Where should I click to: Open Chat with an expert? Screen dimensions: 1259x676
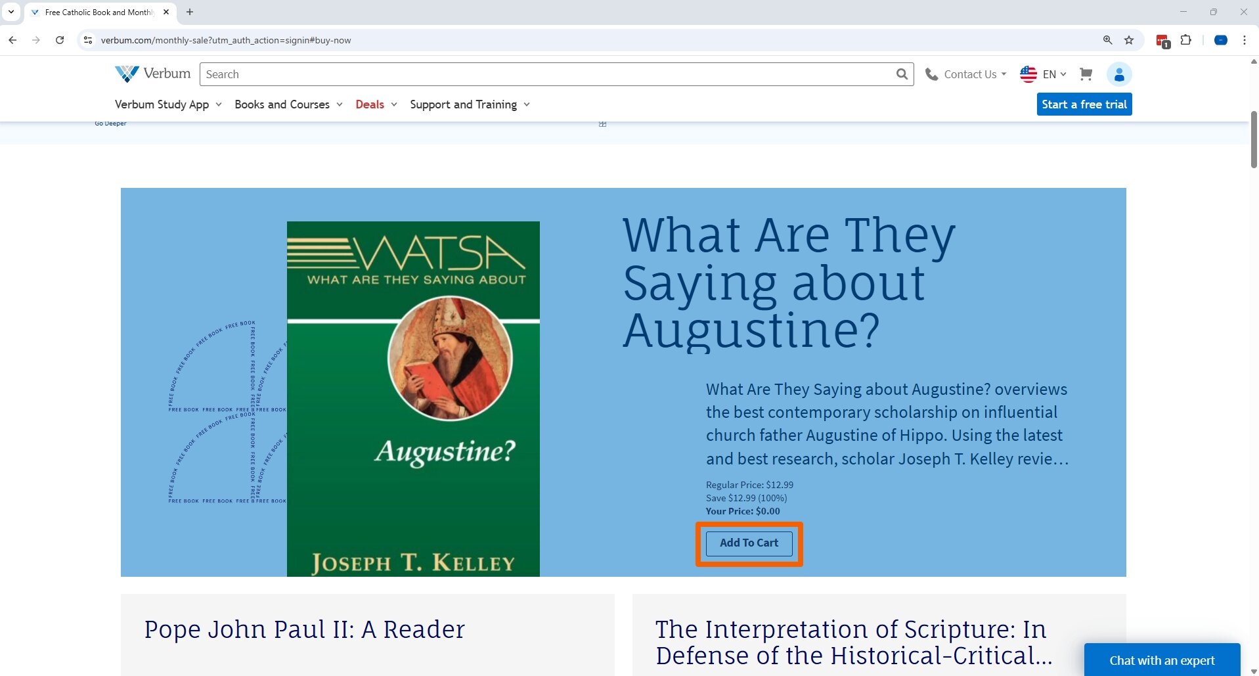[1162, 660]
